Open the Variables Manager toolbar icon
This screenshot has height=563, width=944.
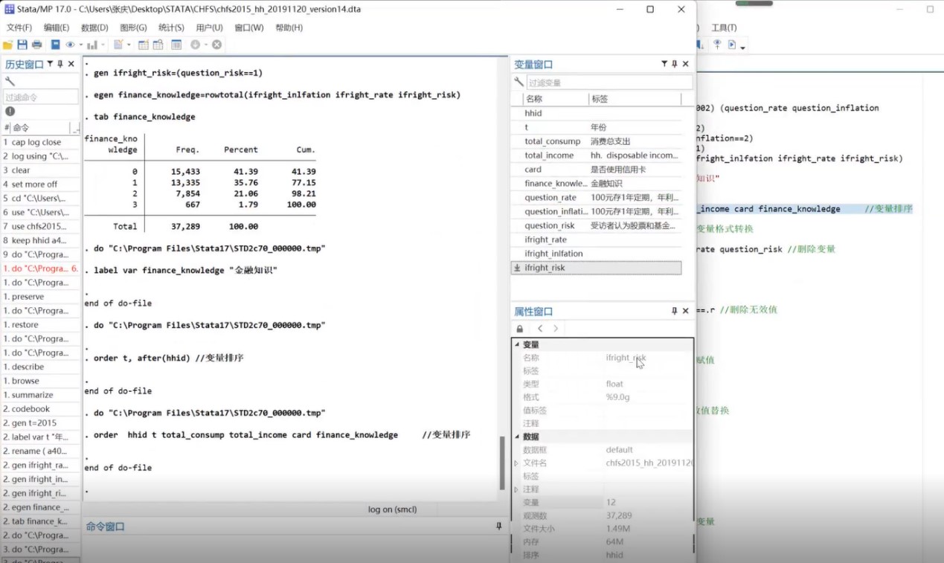[176, 45]
